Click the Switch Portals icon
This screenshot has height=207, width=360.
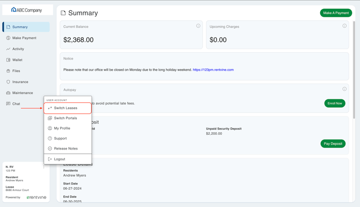[50, 118]
